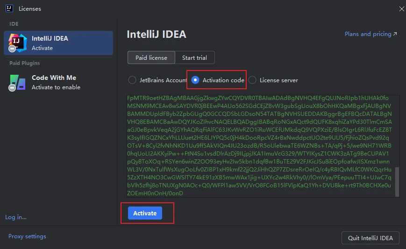Select IntelliJ IDEA Activate entry in sidebar

click(58, 43)
